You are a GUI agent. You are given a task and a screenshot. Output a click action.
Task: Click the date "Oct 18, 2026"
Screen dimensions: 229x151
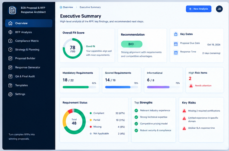(214, 45)
